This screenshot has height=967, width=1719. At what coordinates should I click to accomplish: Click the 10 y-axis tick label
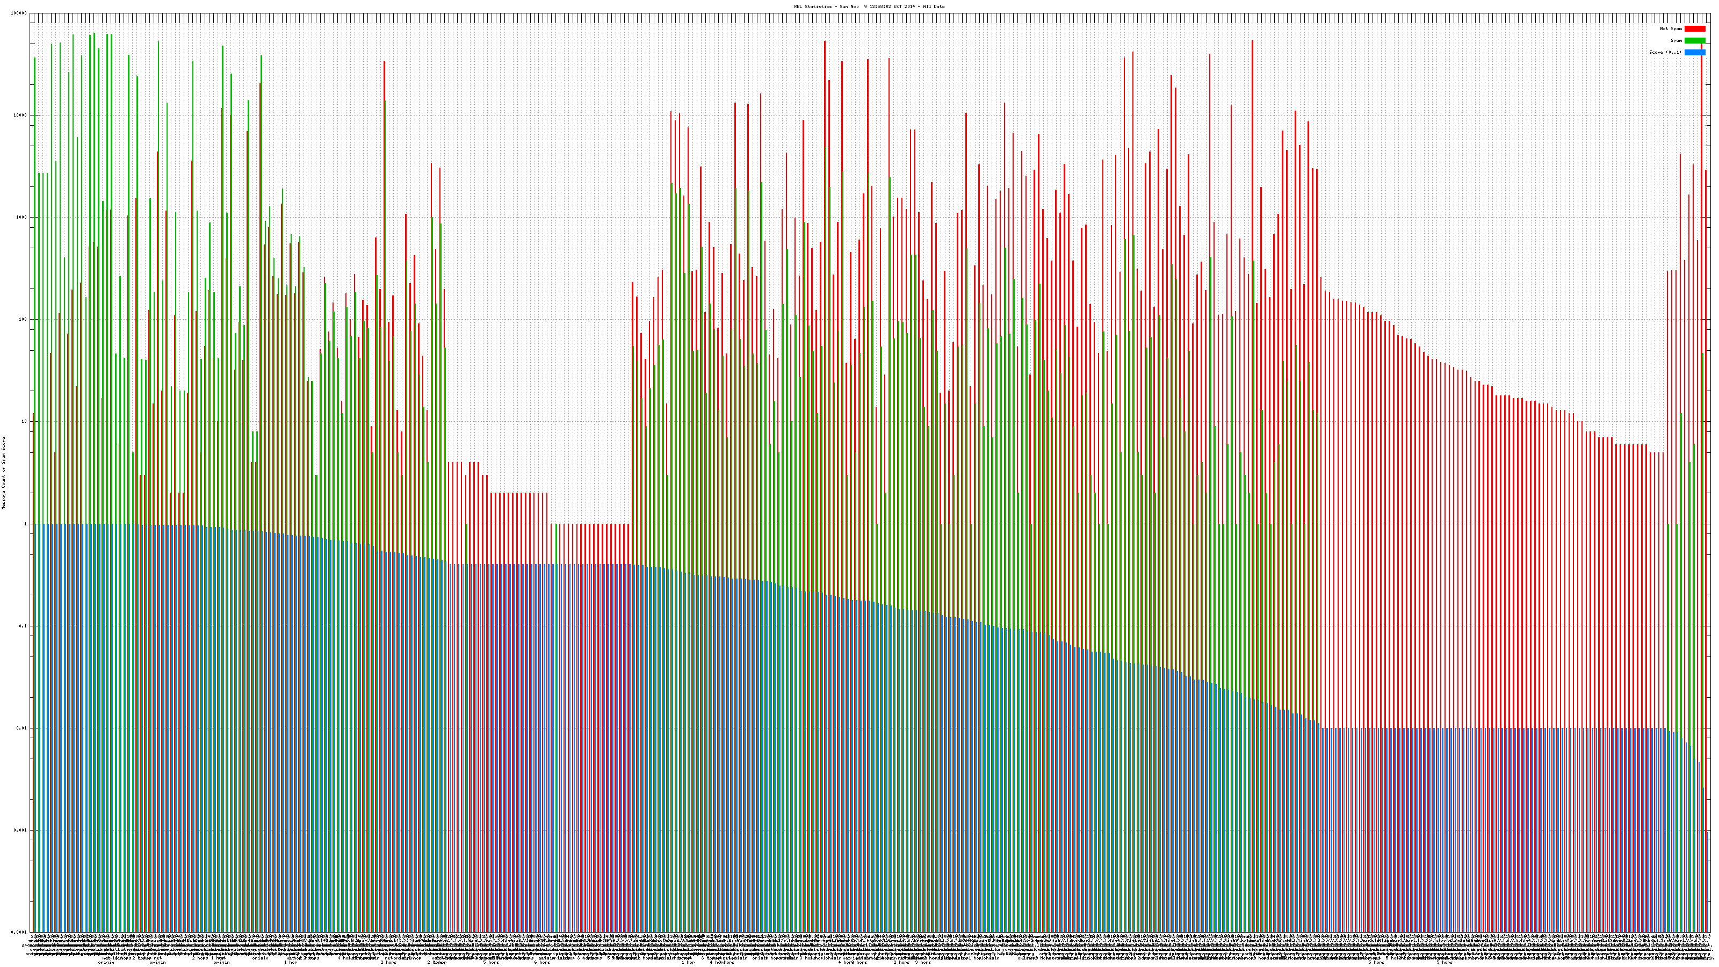click(25, 422)
